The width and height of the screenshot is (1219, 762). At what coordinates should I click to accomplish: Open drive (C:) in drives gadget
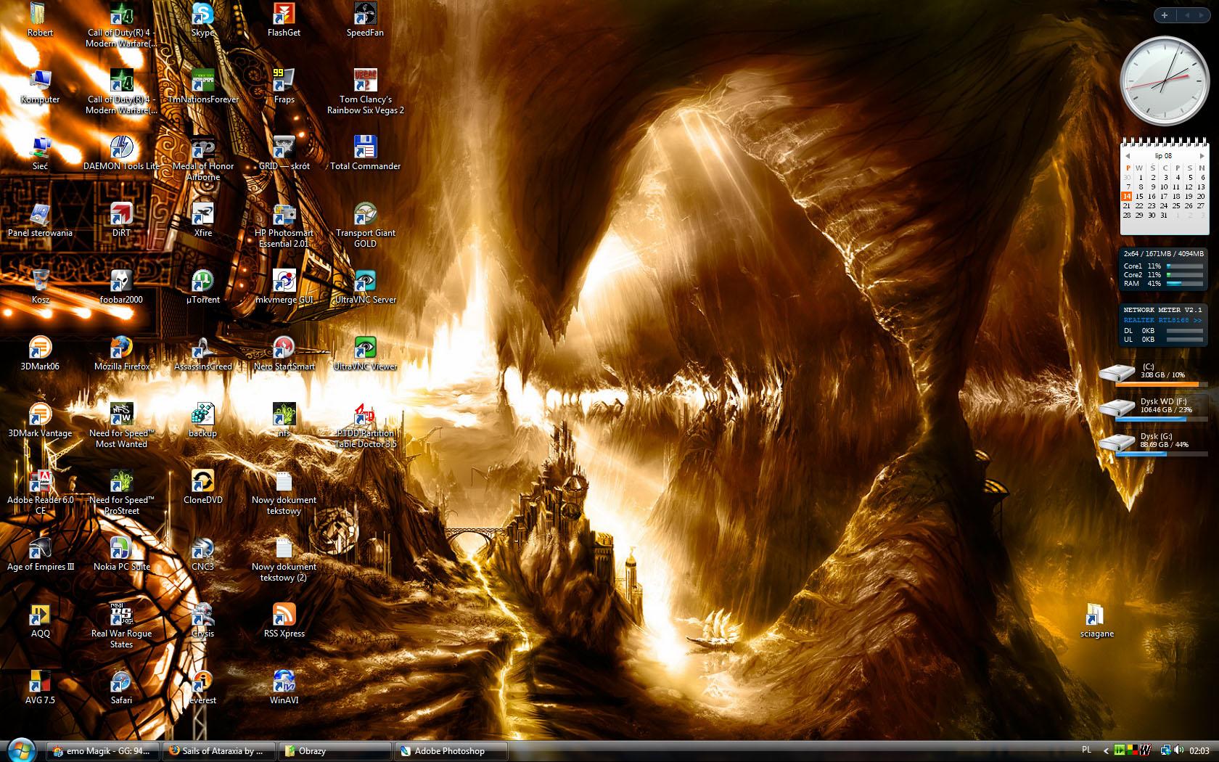tap(1152, 374)
